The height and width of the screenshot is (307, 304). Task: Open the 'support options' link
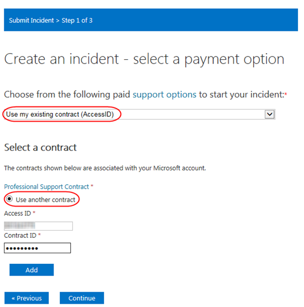pos(165,95)
